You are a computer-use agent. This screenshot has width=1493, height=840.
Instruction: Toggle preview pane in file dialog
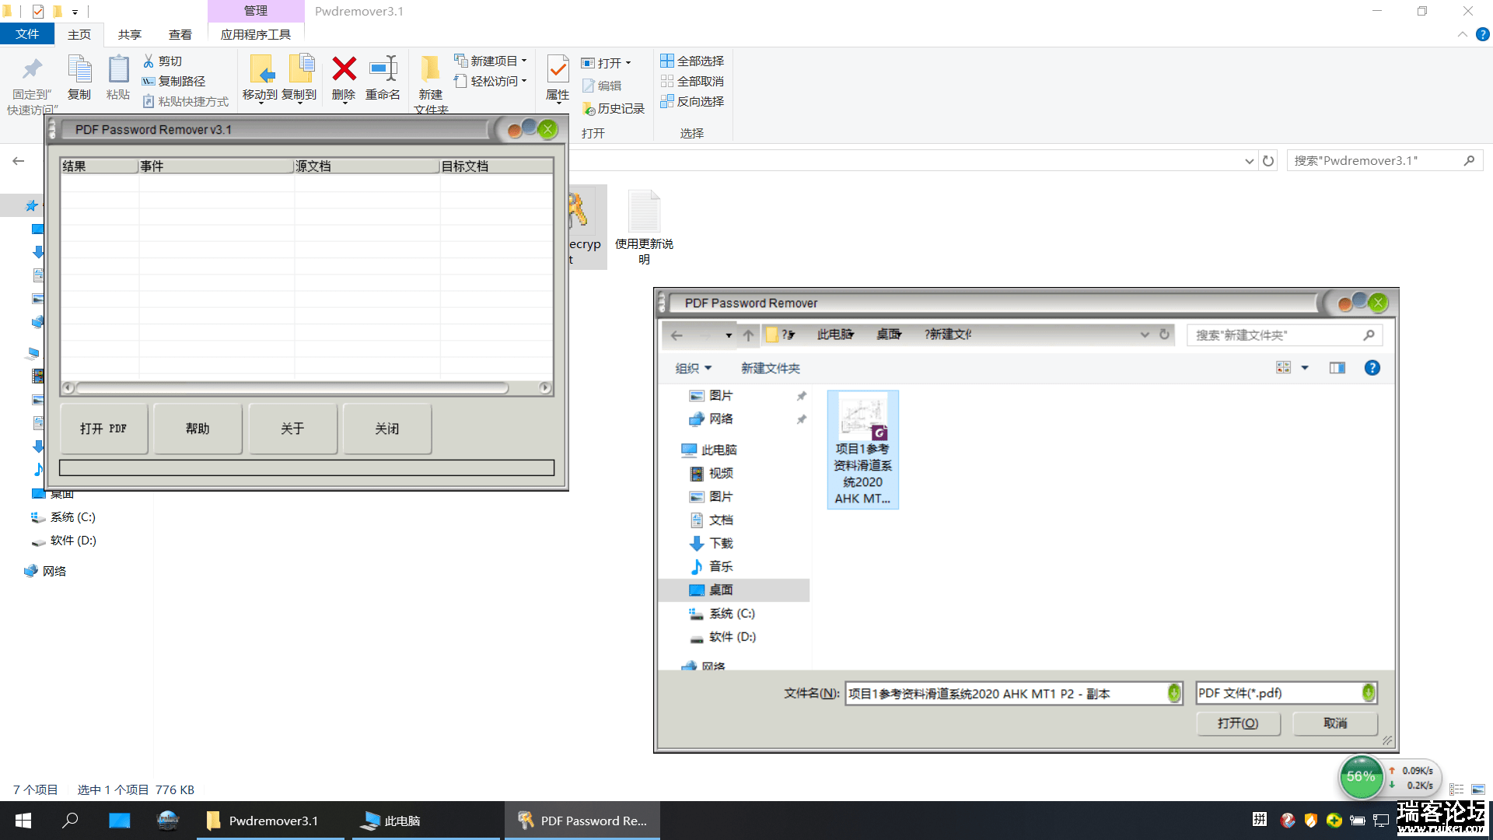click(x=1337, y=368)
